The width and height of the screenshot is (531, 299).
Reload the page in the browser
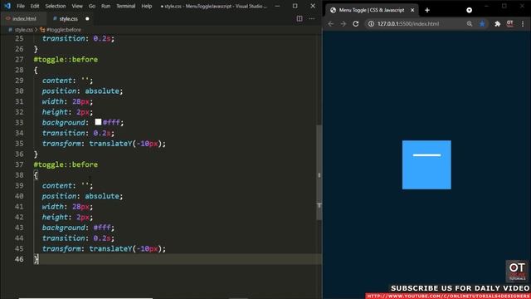(x=356, y=24)
